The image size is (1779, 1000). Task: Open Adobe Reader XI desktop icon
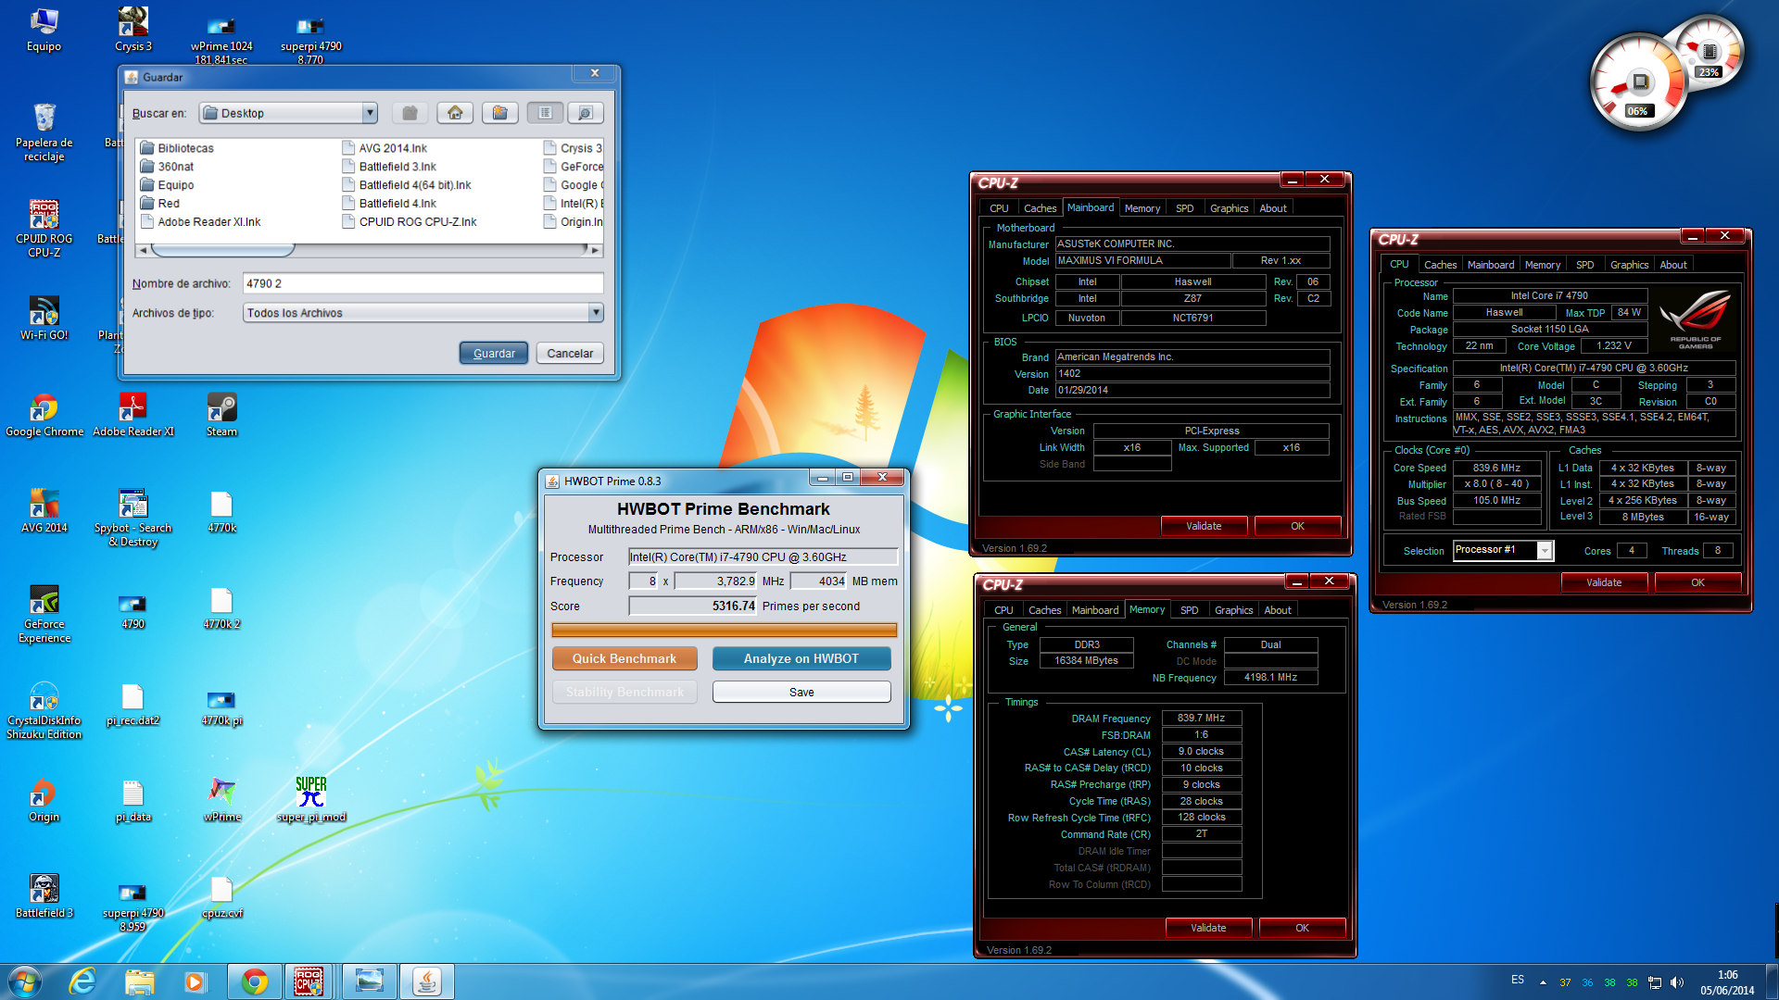133,415
